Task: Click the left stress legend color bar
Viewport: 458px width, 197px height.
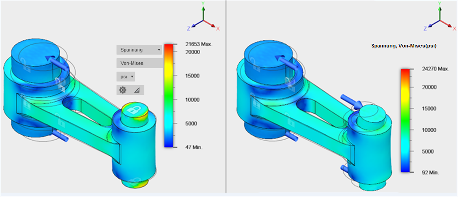Action: click(169, 95)
